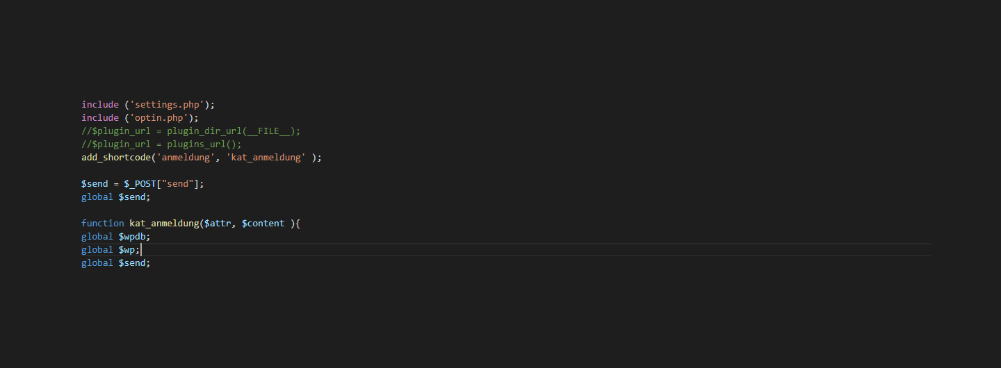Click the $_POST superglobal variable
Image resolution: width=1001 pixels, height=368 pixels.
click(140, 184)
